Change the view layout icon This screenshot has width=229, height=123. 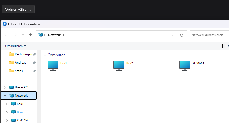(223, 46)
